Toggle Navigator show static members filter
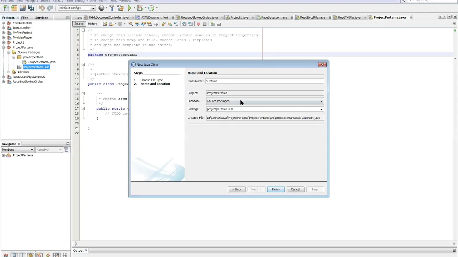The image size is (458, 257). 22,255
